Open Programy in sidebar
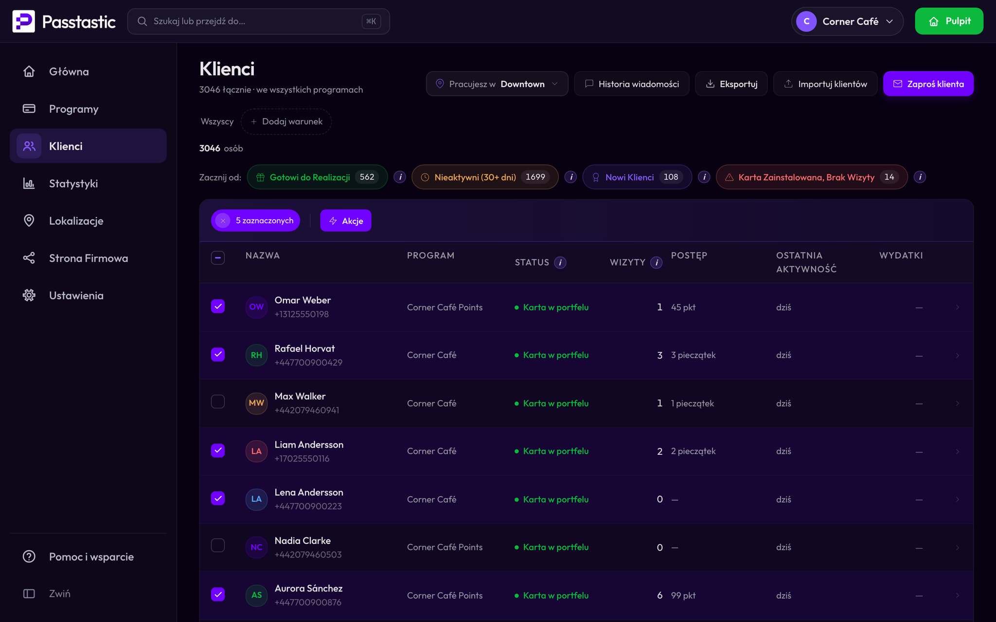Viewport: 996px width, 622px height. point(88,109)
